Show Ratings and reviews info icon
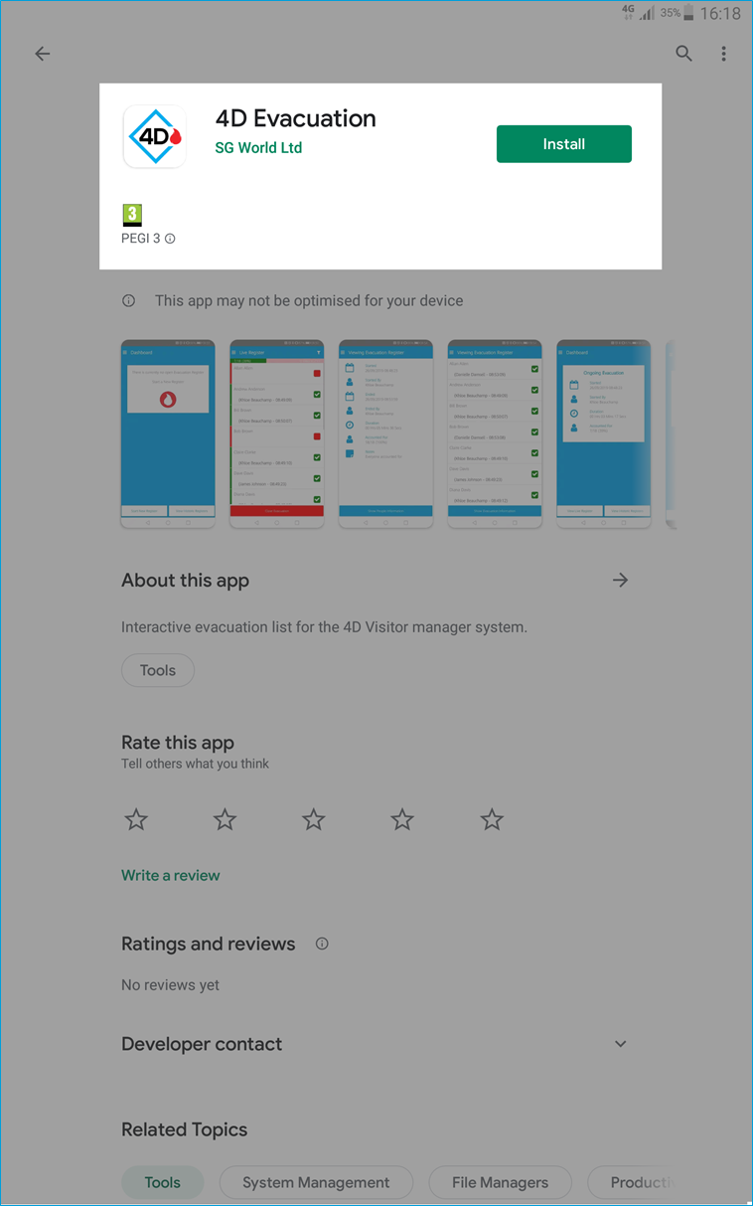 322,944
